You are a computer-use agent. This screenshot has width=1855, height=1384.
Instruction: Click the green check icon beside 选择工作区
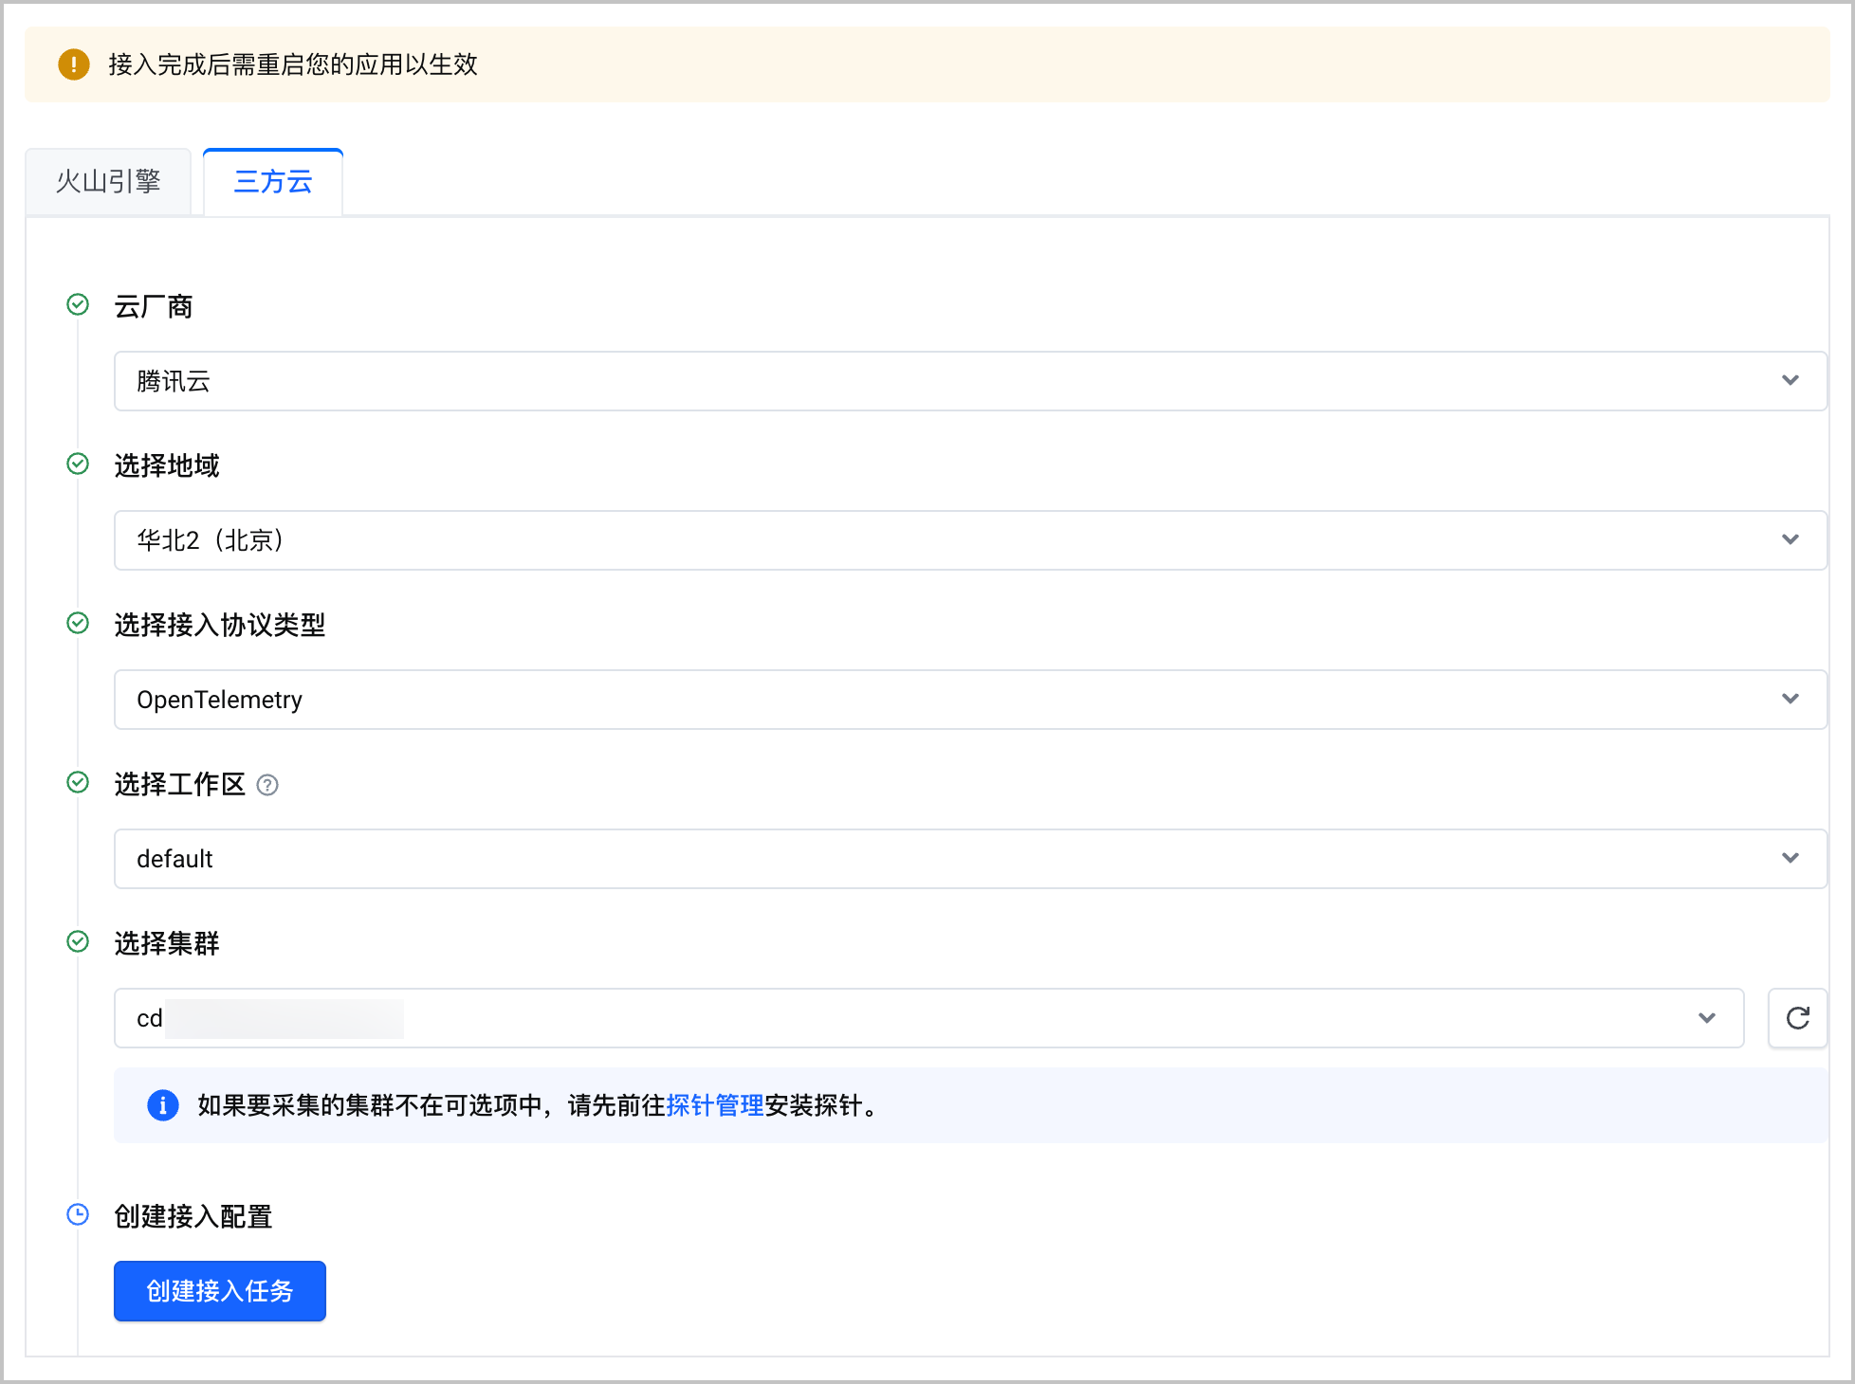coord(78,782)
